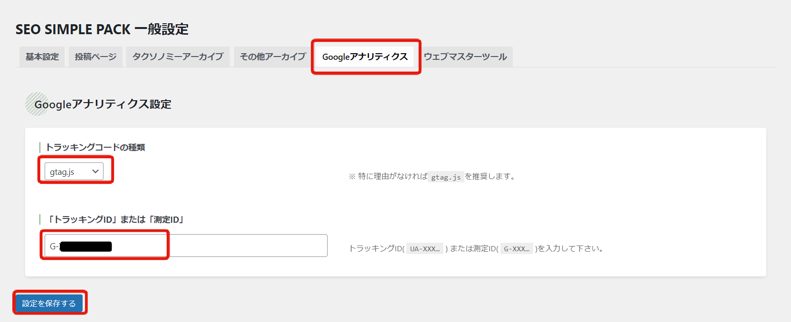
Task: Open the ウェブマスターツール tab
Action: tap(465, 57)
